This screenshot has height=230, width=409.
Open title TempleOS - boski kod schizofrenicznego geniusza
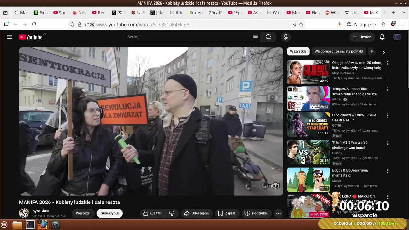(x=354, y=91)
